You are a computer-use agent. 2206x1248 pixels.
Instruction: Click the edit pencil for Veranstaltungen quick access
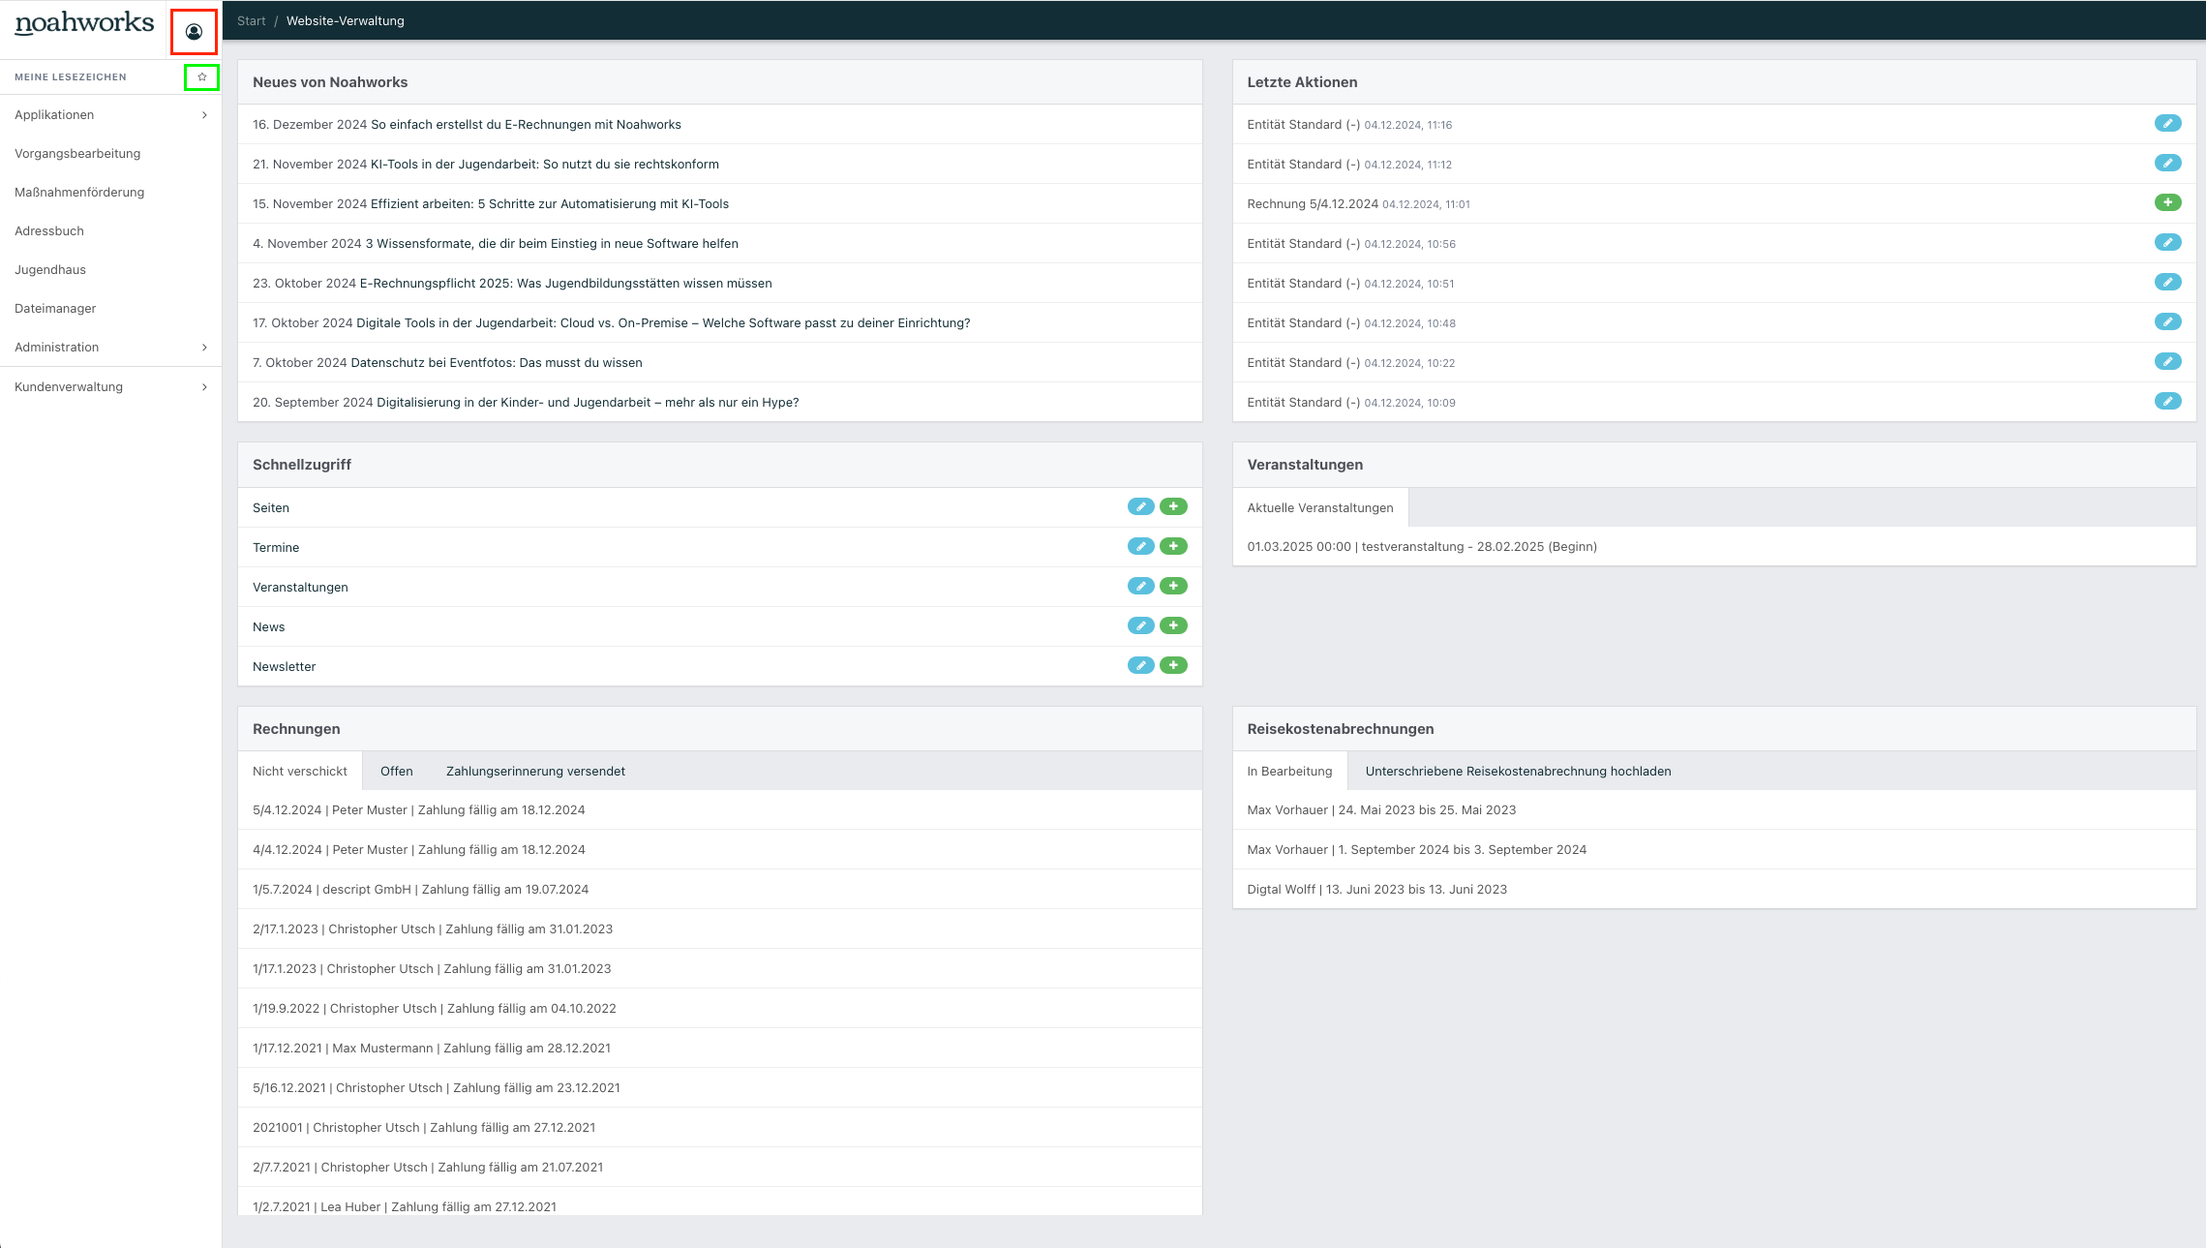pos(1141,587)
